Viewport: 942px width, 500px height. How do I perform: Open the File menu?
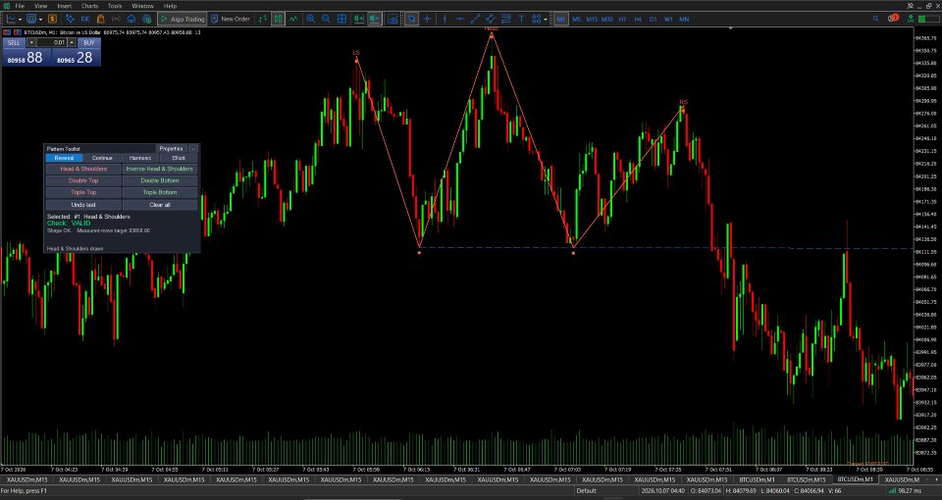point(20,6)
